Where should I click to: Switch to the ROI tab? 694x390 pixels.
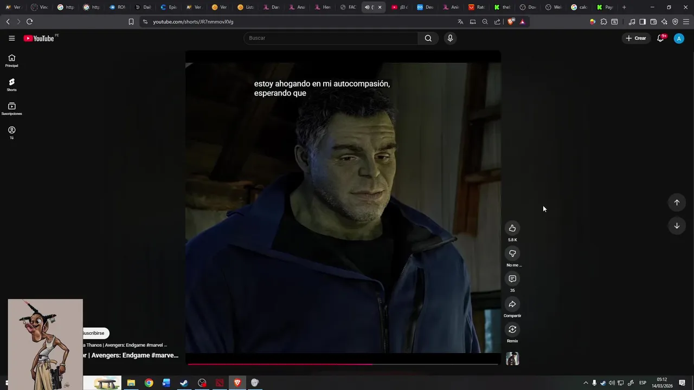(117, 7)
